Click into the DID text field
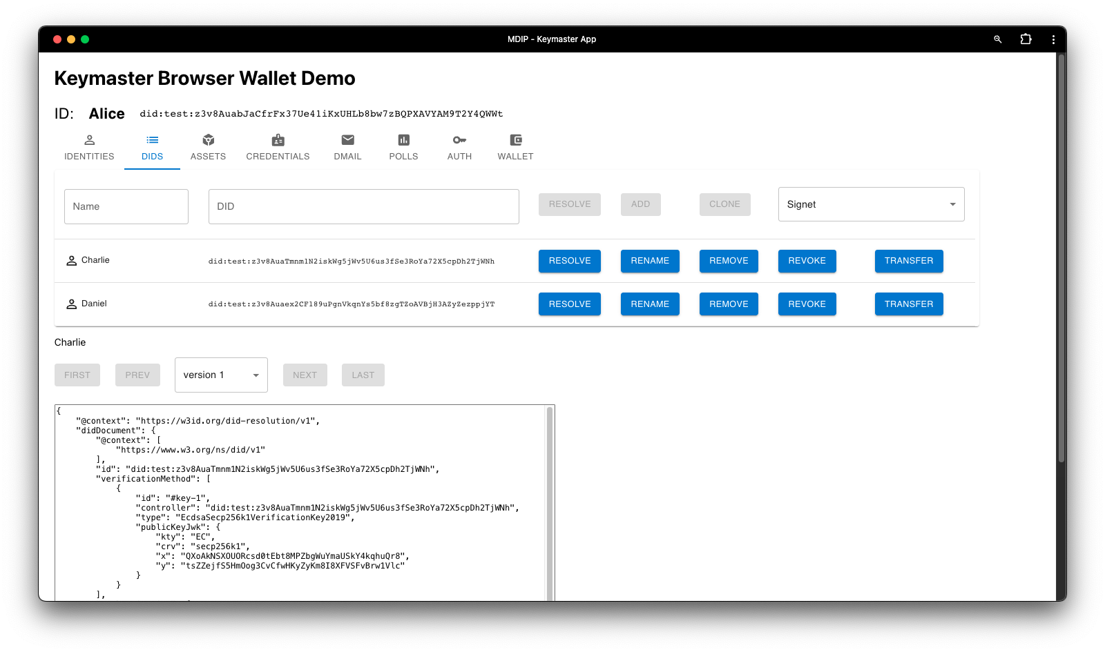The height and width of the screenshot is (652, 1105). (363, 206)
